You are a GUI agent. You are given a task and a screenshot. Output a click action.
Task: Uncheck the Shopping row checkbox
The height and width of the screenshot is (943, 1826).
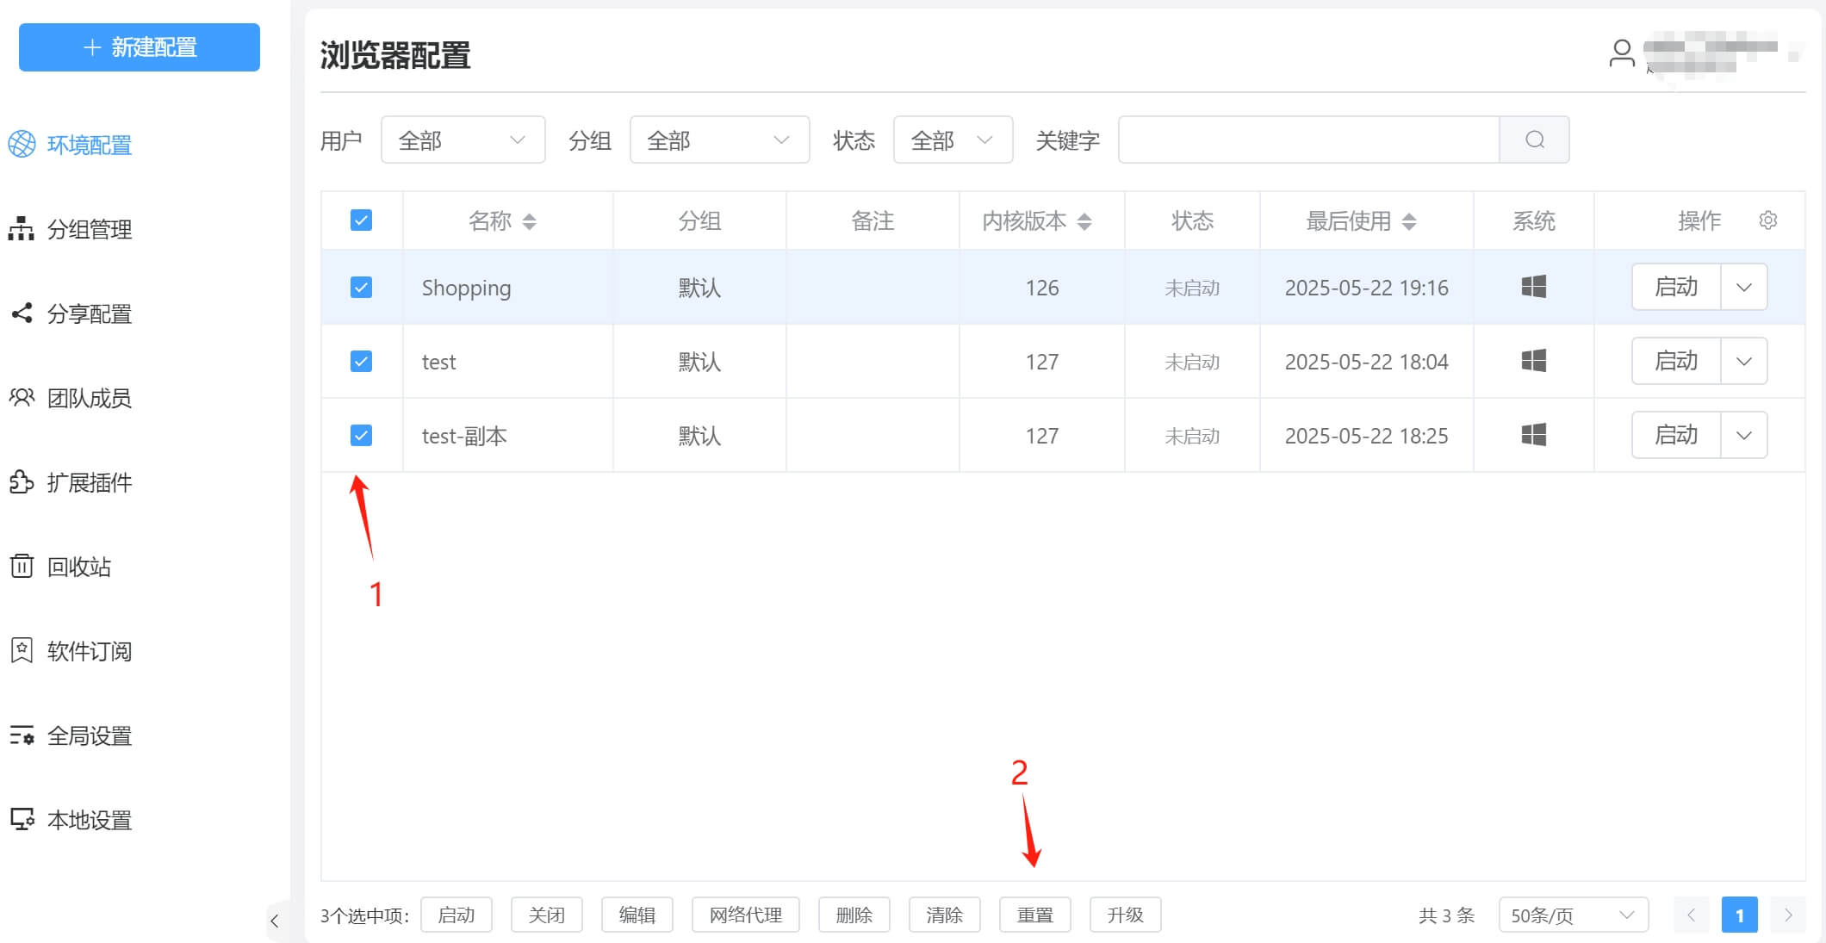361,287
